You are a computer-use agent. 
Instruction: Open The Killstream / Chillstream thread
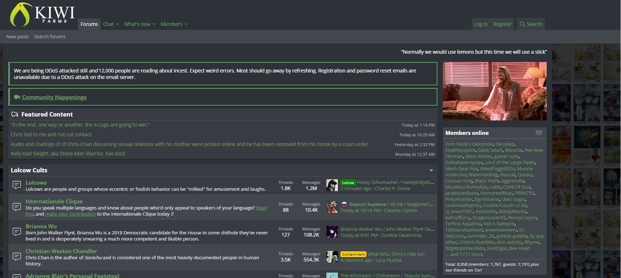click(388, 275)
